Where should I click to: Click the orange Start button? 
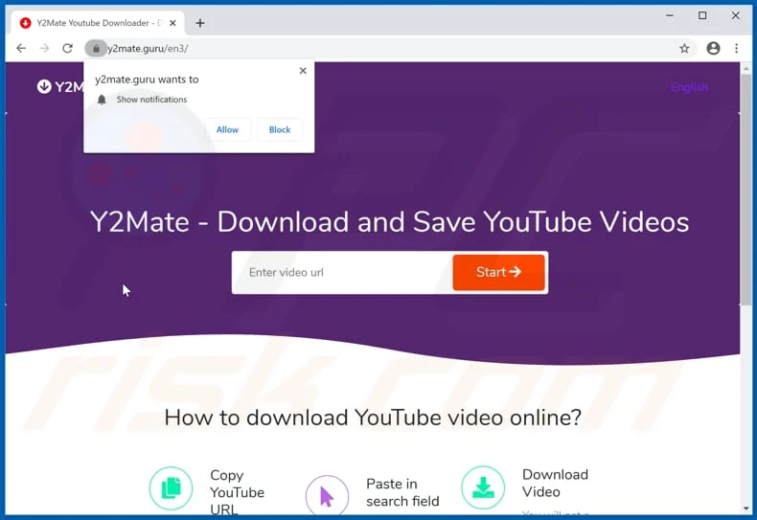click(498, 273)
